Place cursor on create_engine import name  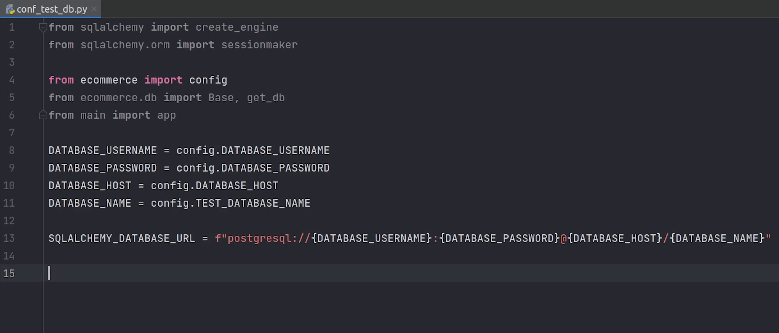237,27
